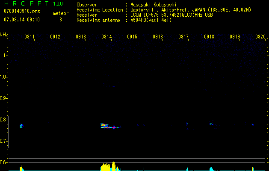Click the long meteor echo near 0914
The image size is (269, 171).
pyautogui.click(x=110, y=126)
